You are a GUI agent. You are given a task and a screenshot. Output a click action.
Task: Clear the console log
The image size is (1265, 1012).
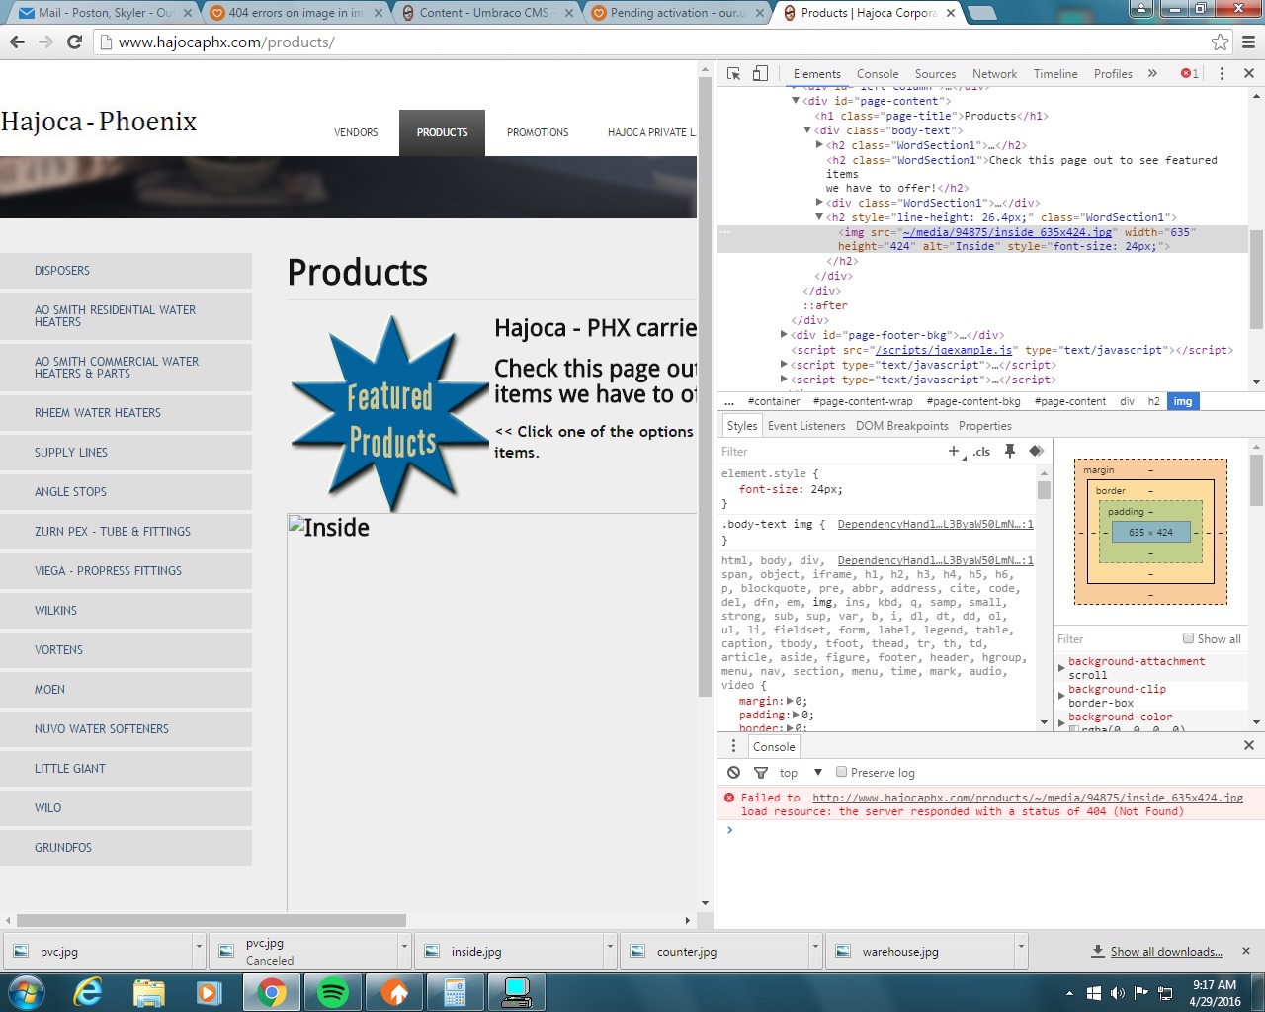click(x=733, y=773)
